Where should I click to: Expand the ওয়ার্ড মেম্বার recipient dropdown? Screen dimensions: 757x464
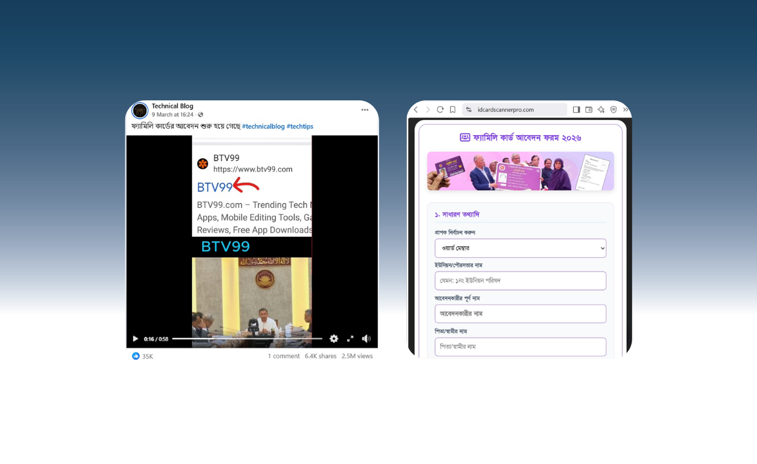tap(520, 248)
